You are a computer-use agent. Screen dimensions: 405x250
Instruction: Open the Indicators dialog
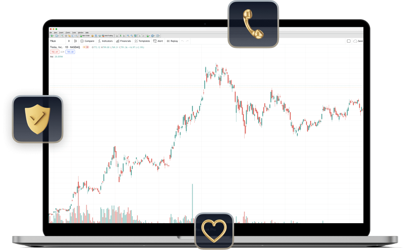click(x=105, y=41)
